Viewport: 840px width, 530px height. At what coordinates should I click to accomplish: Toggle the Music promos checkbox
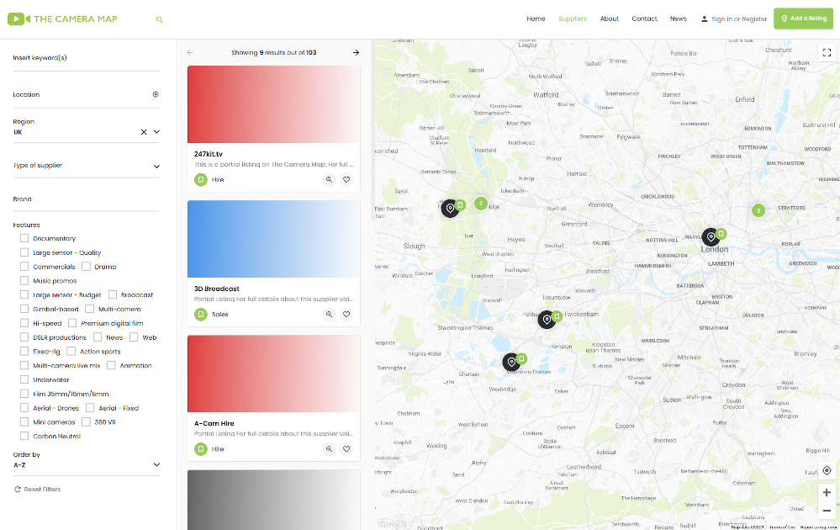pos(24,280)
